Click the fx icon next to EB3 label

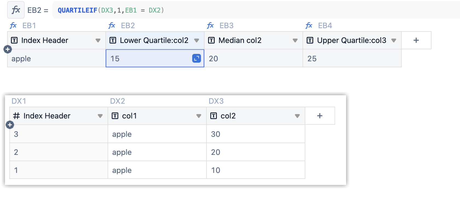210,25
